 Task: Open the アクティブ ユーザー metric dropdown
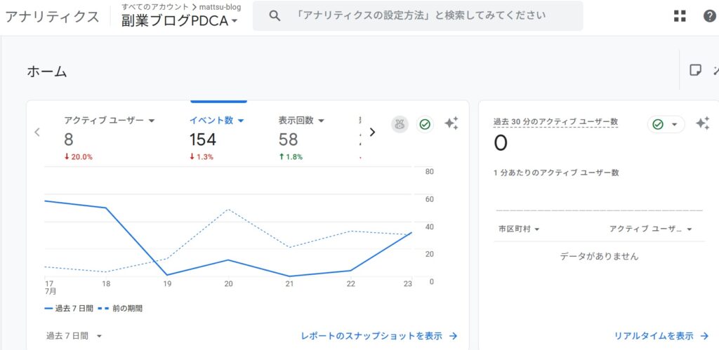[x=110, y=121]
